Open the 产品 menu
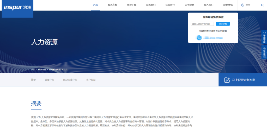Image resolution: width=267 pixels, height=128 pixels. tap(95, 5)
